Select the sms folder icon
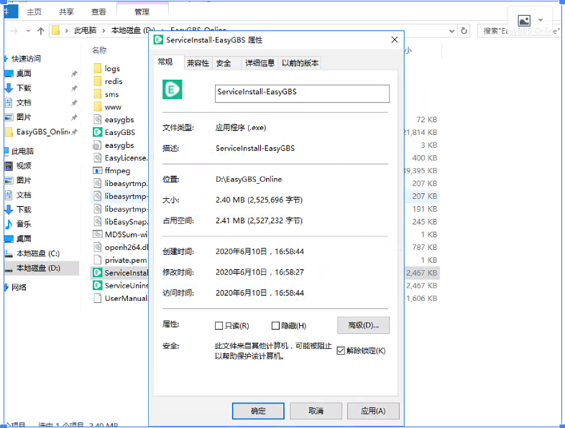 97,94
